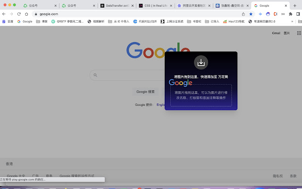Click the Google 搜索 button
The image size is (302, 189).
tap(145, 92)
